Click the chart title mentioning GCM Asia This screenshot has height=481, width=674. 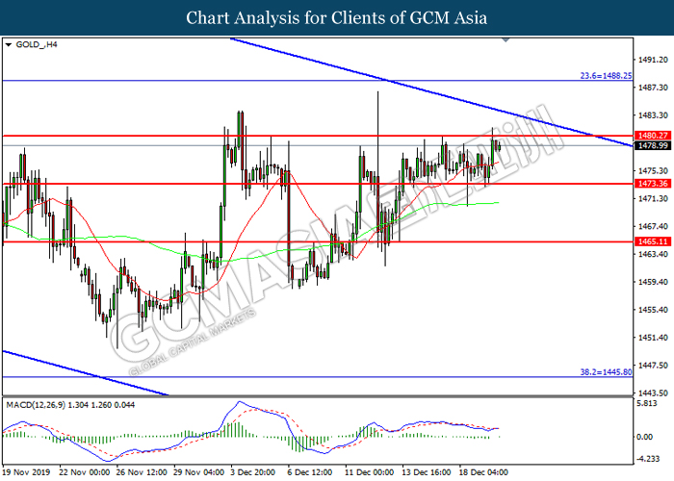(x=336, y=17)
